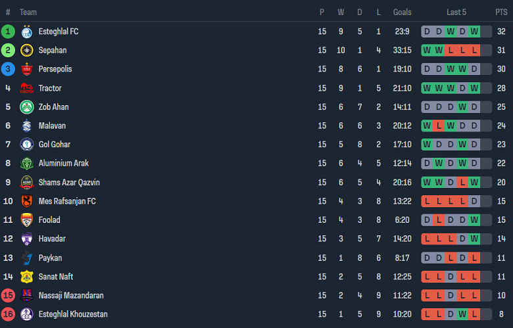Click the green position 1 badge
513x328 pixels.
[8, 32]
